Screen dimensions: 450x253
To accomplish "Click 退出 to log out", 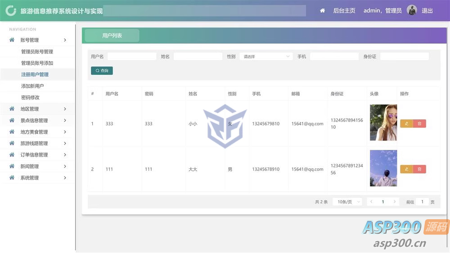I will [x=427, y=11].
